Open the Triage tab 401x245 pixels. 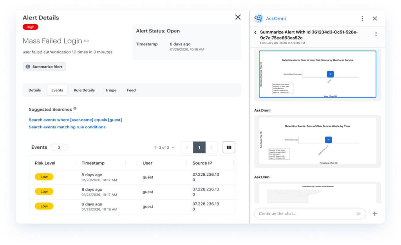point(111,90)
